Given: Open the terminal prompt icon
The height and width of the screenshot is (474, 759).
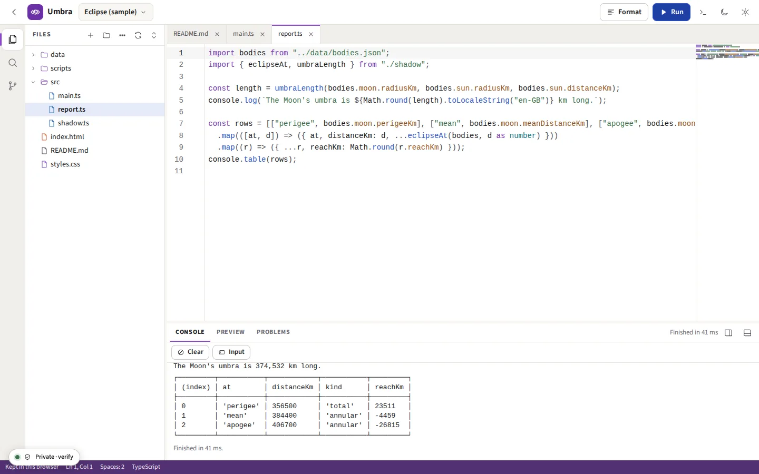Looking at the screenshot, I should pos(703,12).
